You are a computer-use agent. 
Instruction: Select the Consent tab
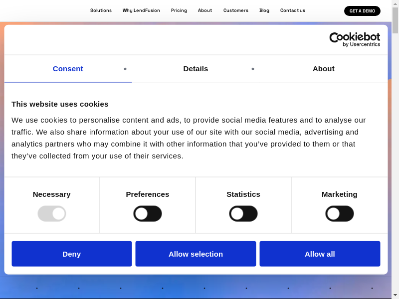[68, 69]
